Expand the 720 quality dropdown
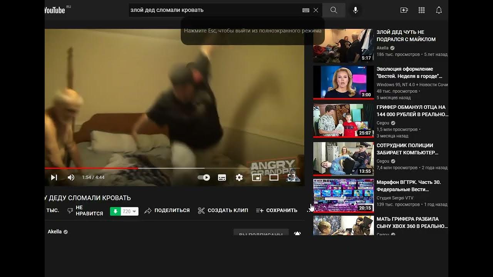 point(129,211)
